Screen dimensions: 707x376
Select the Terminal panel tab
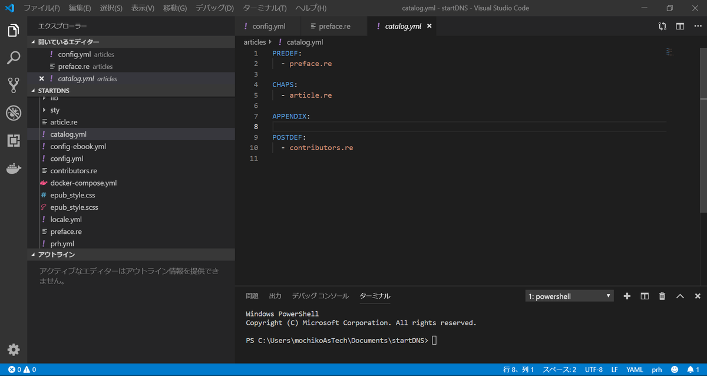pyautogui.click(x=375, y=296)
